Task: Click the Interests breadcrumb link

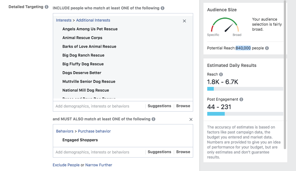Action: pyautogui.click(x=64, y=20)
